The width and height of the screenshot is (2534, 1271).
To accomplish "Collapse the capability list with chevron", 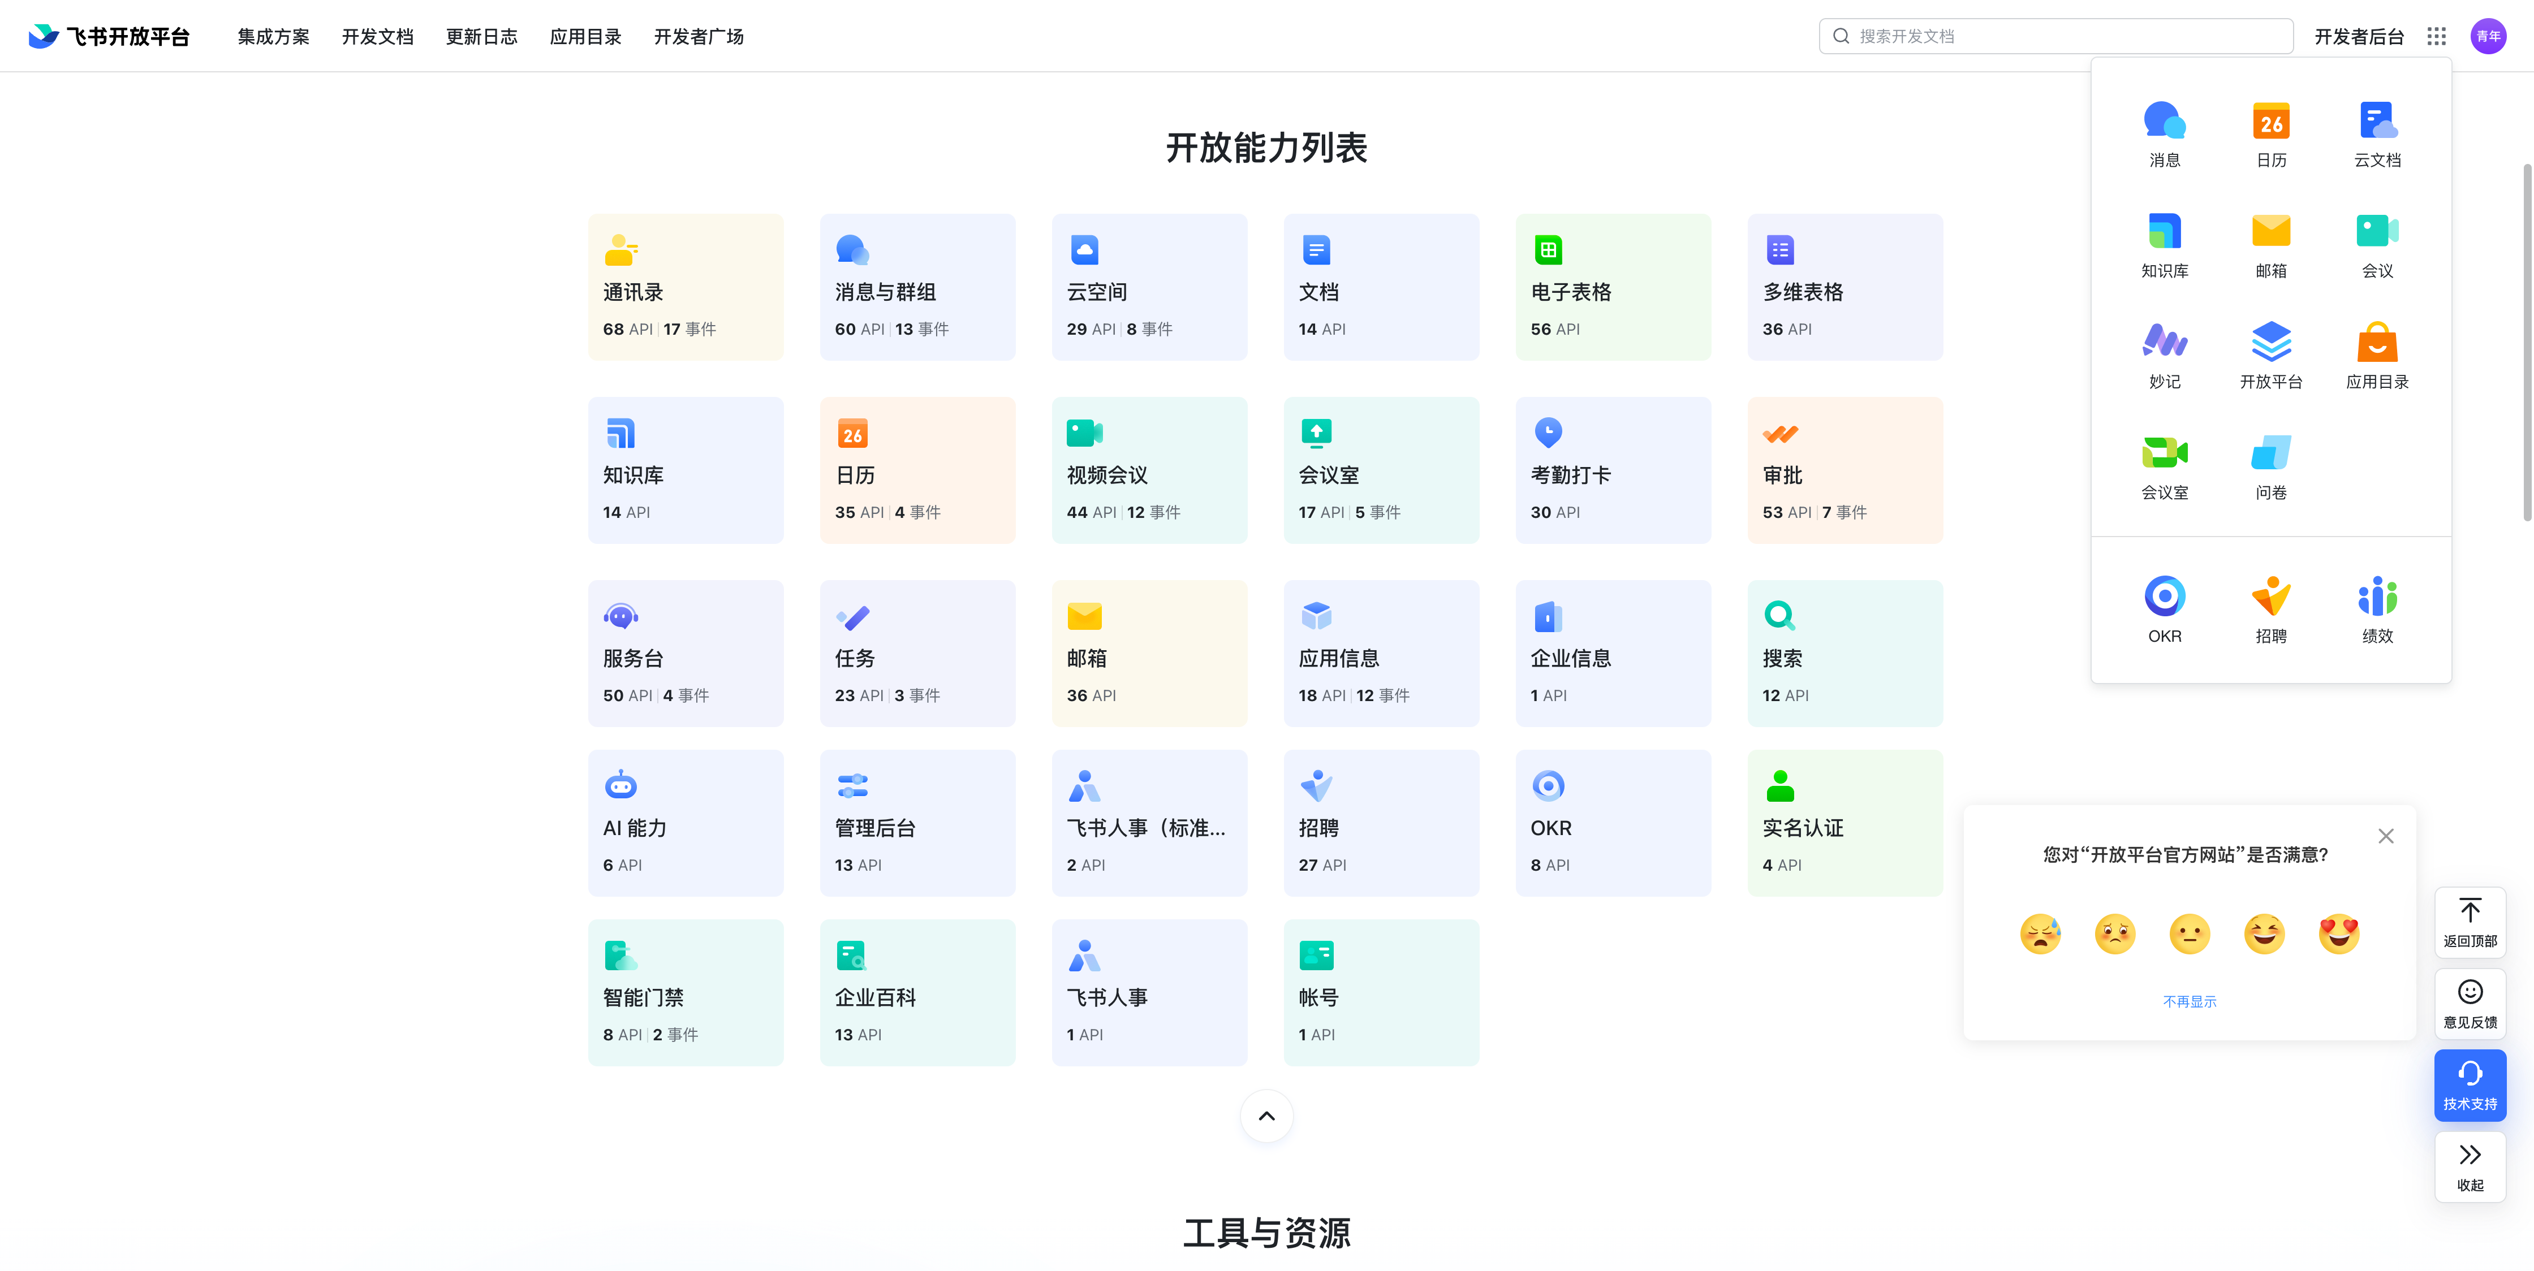I will point(1266,1116).
